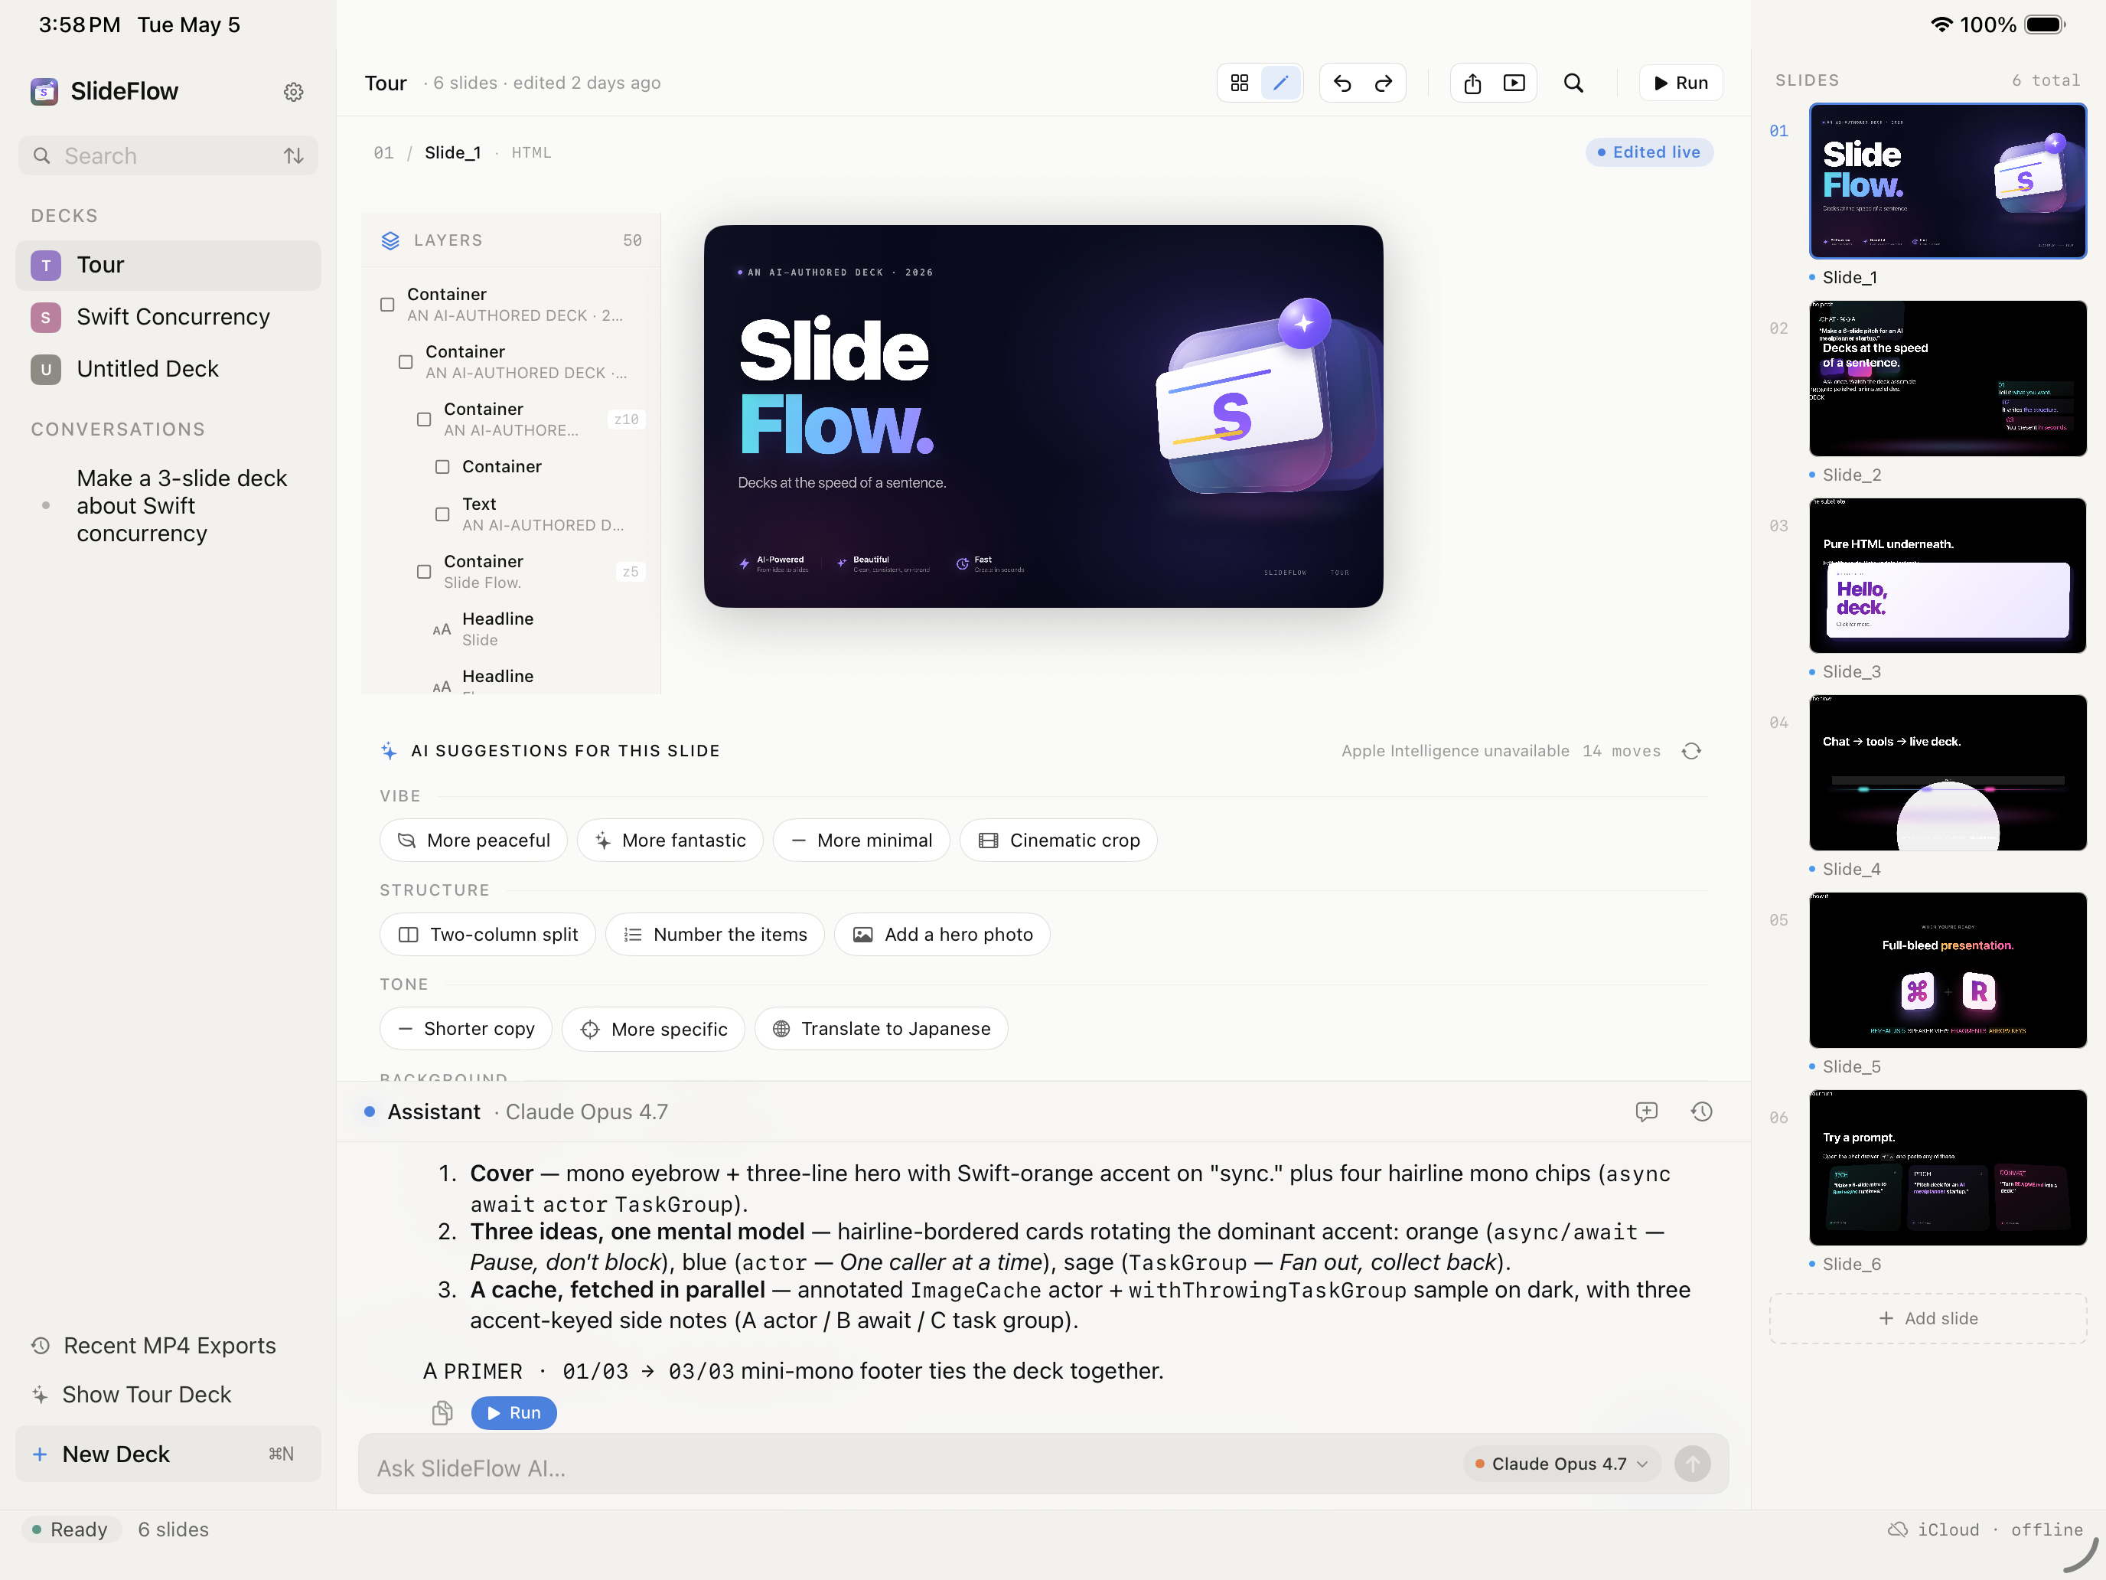Redo the last change
Image resolution: width=2106 pixels, height=1580 pixels.
(1384, 83)
